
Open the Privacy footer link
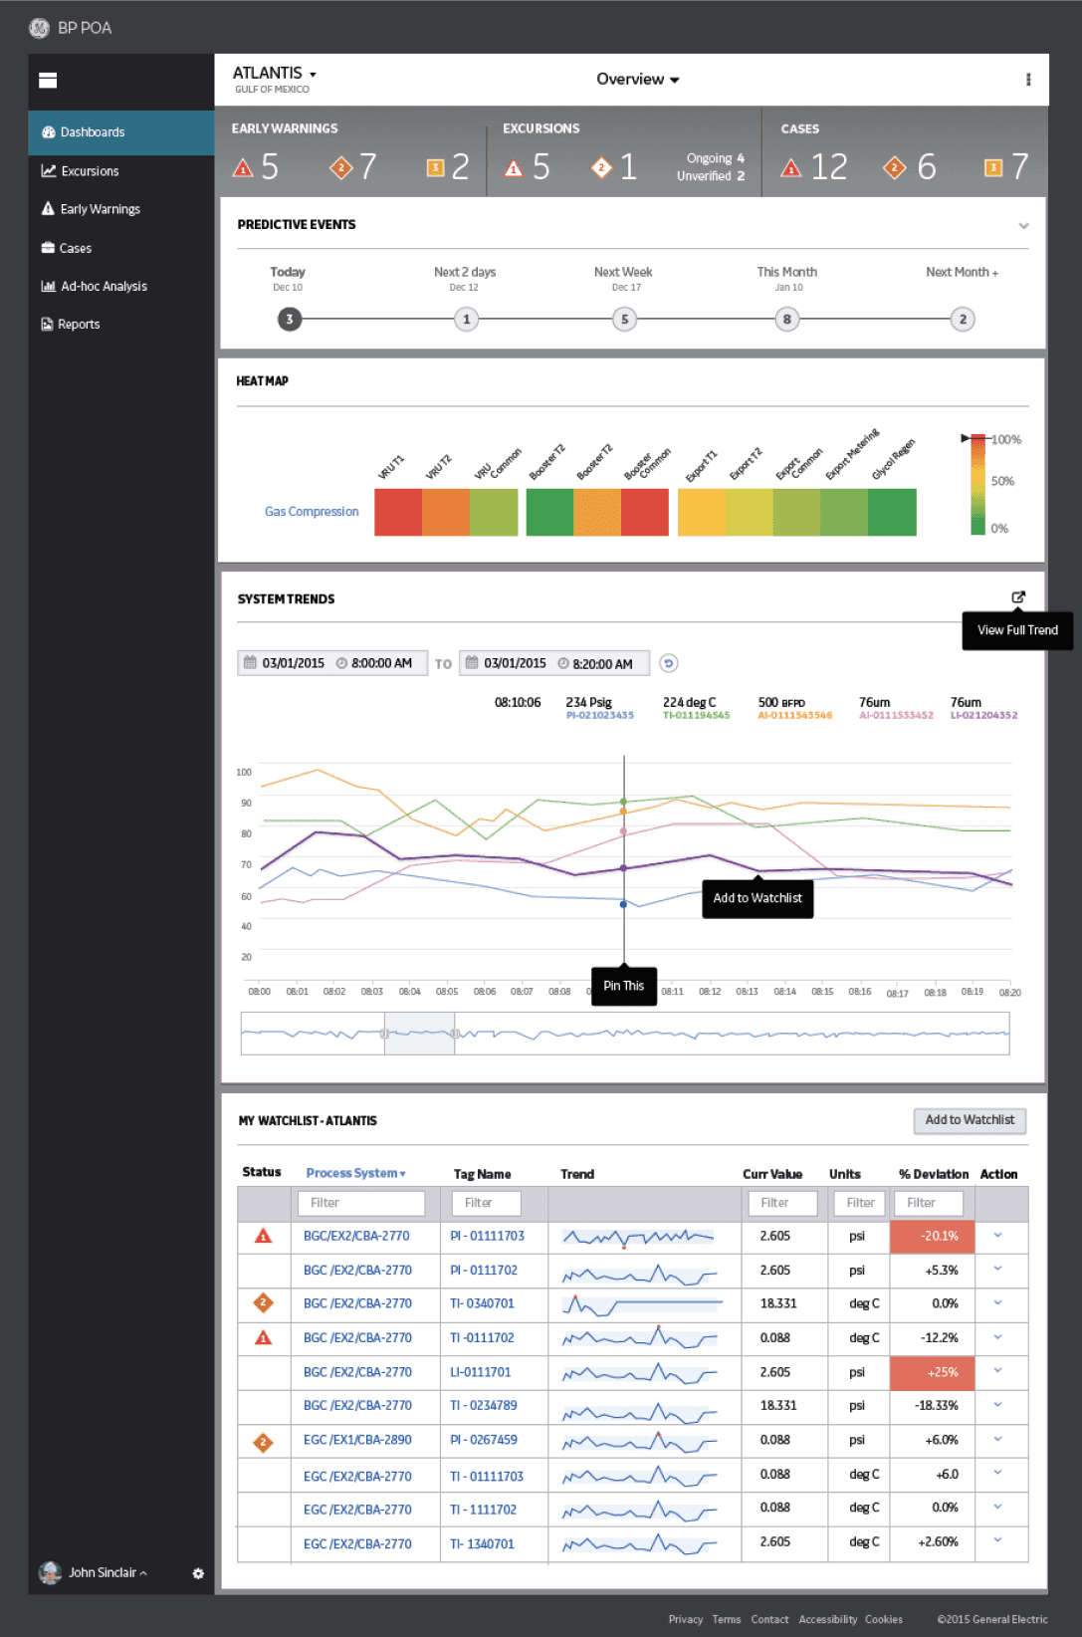(686, 1619)
